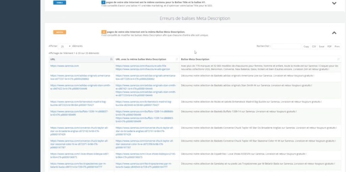This screenshot has height=172, width=346.
Task: Open converse seasonal-color s872371 link
Action: coord(79,144)
